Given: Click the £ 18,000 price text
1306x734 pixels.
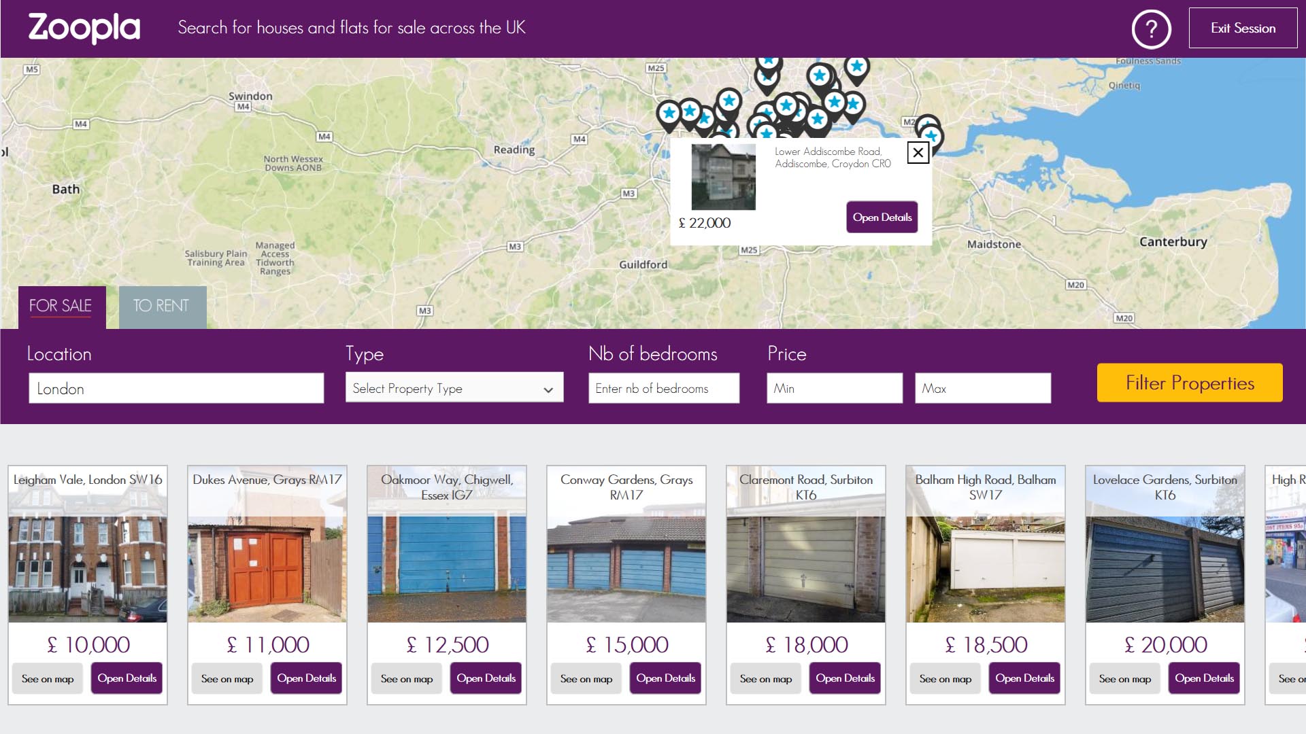Looking at the screenshot, I should click(x=807, y=644).
